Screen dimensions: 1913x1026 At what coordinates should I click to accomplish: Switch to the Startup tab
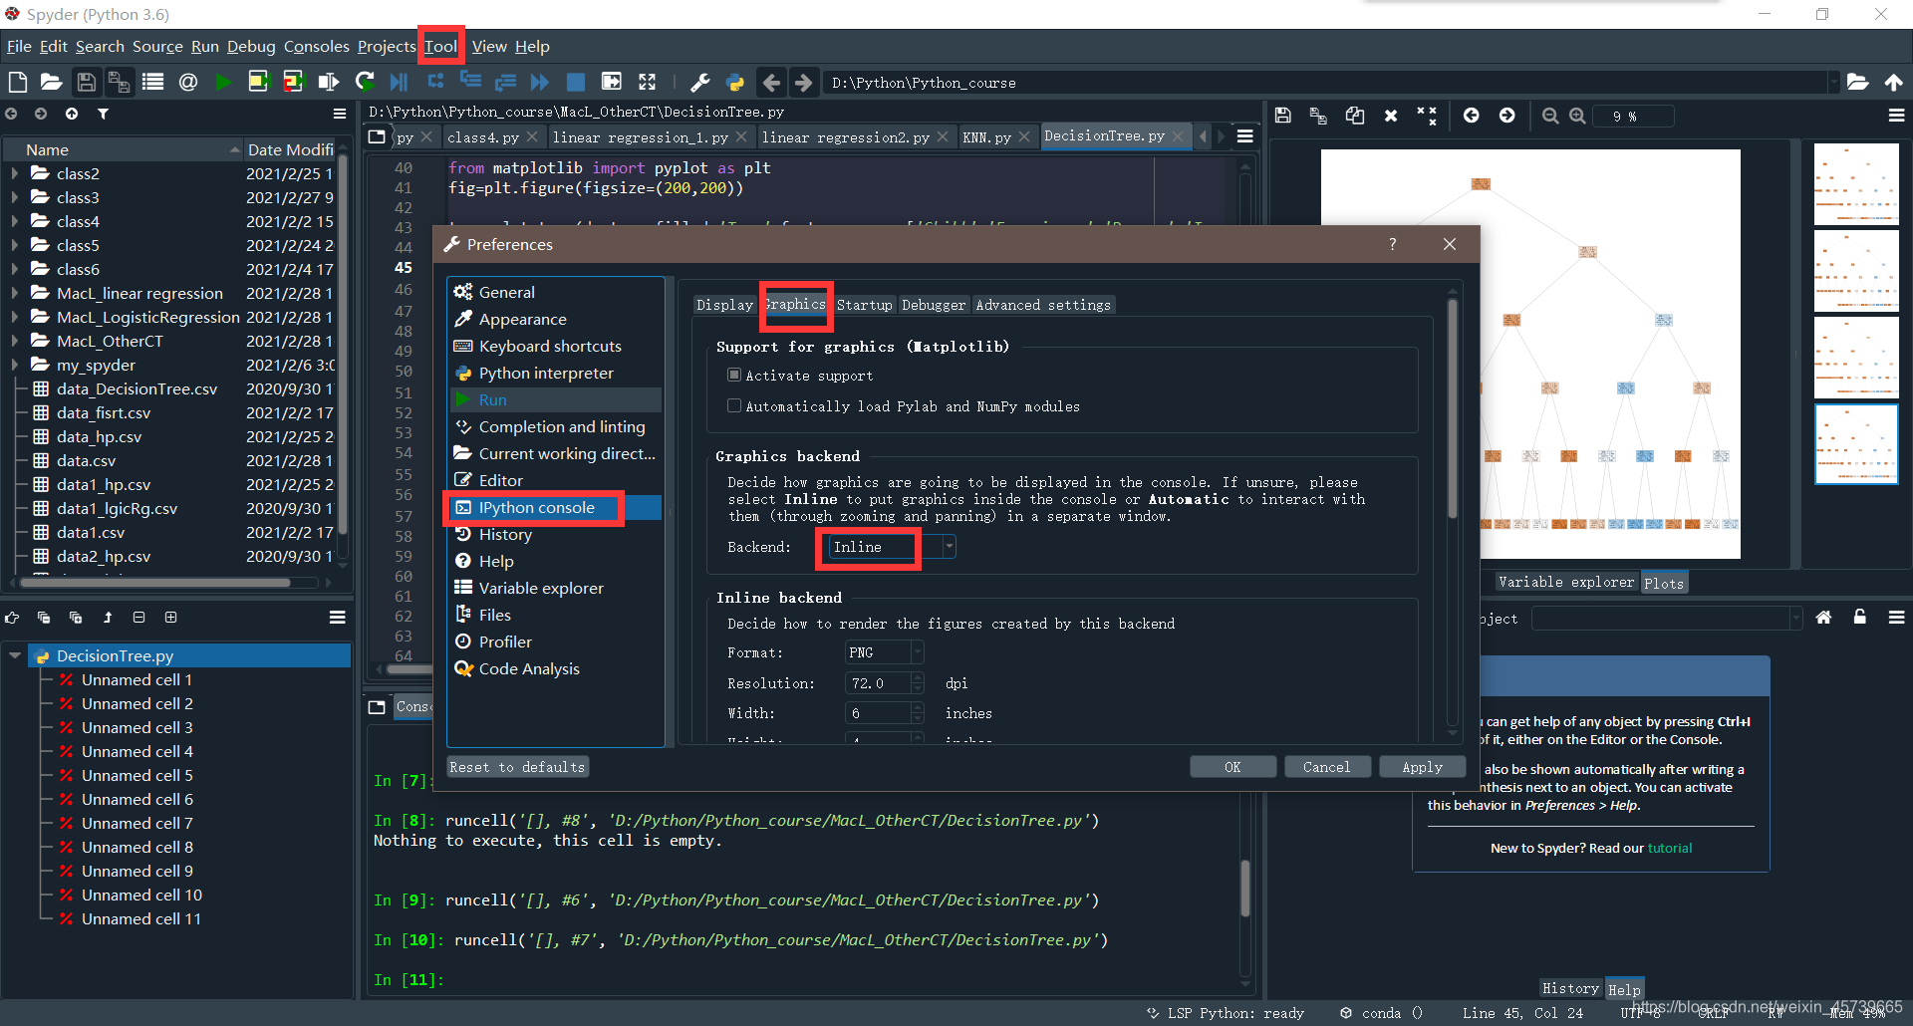864,305
